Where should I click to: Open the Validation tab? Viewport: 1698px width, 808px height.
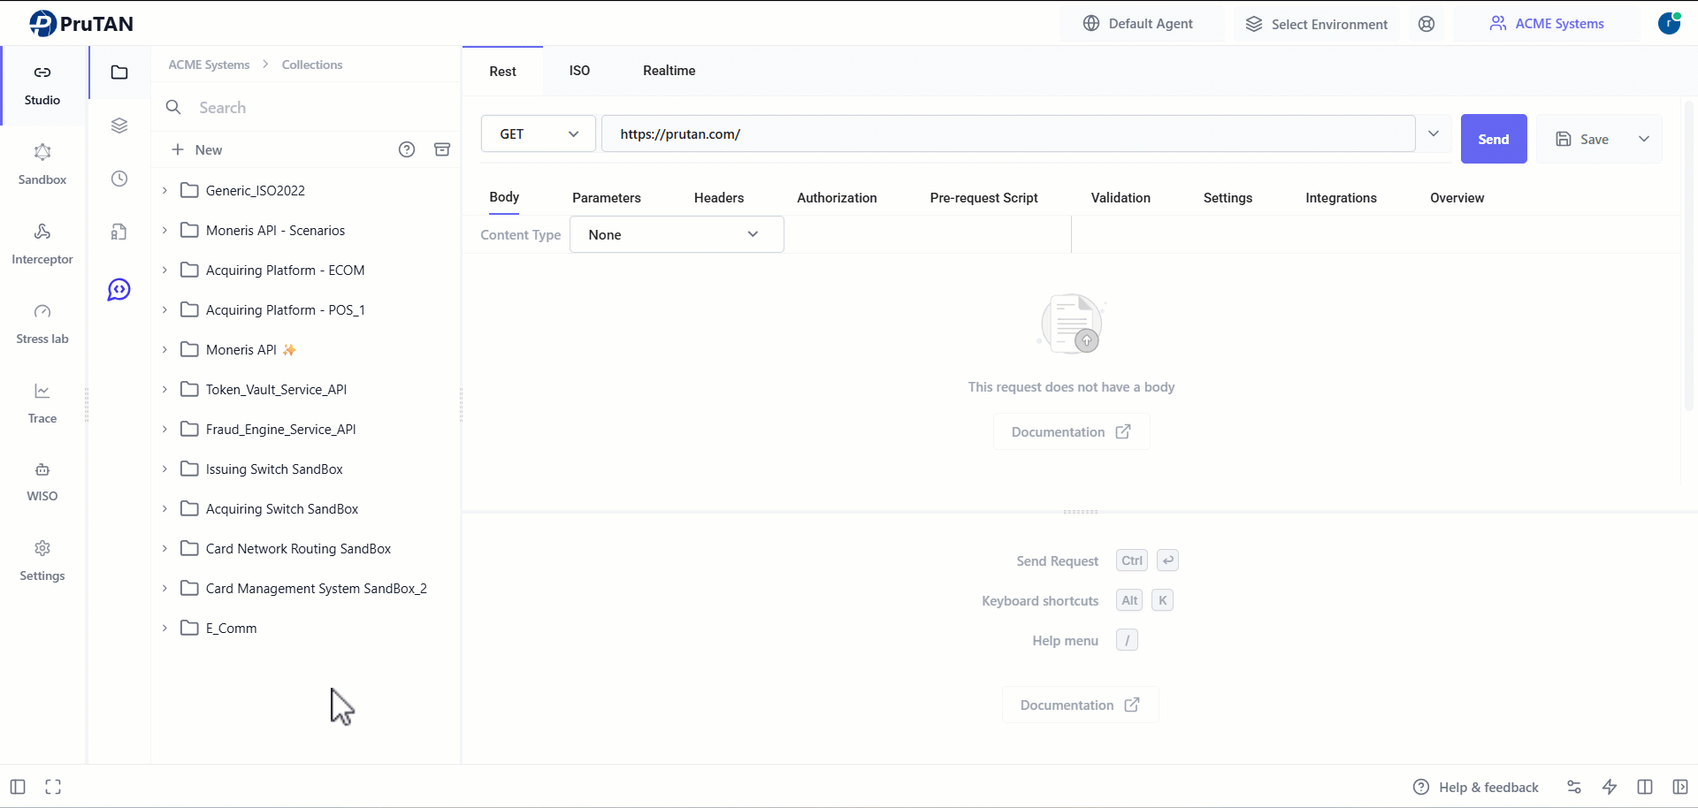[x=1121, y=198]
